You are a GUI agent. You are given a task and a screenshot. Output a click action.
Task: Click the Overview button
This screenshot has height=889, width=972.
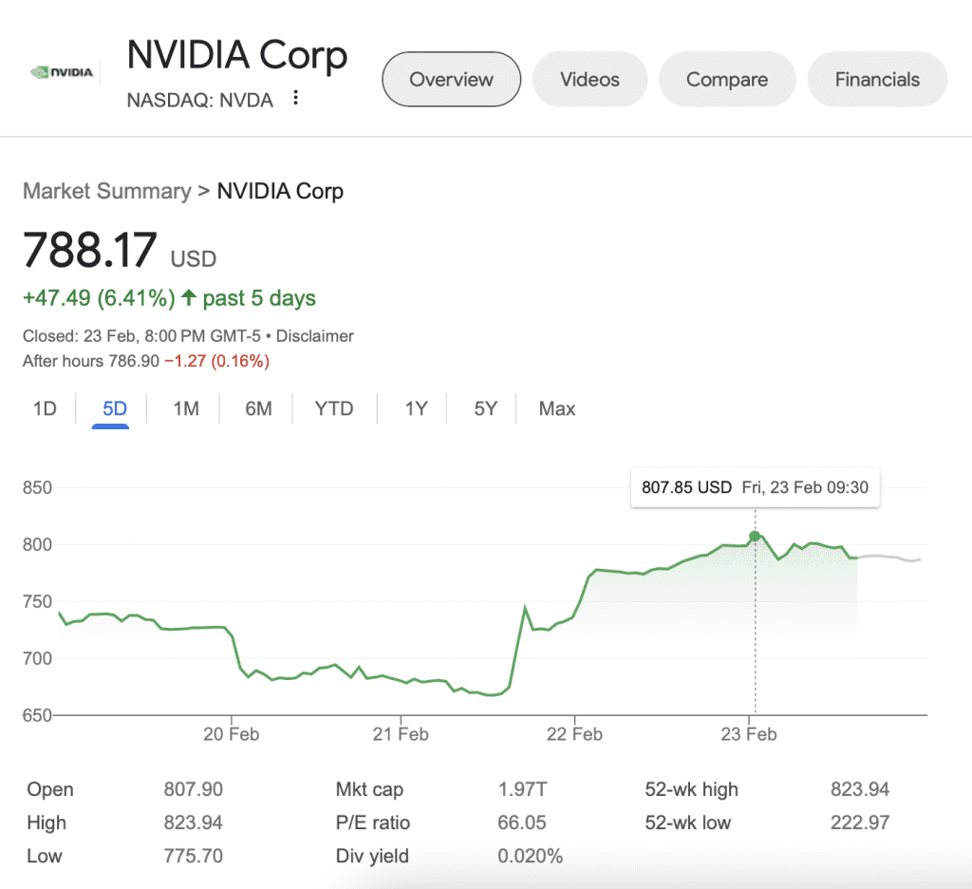pyautogui.click(x=451, y=80)
